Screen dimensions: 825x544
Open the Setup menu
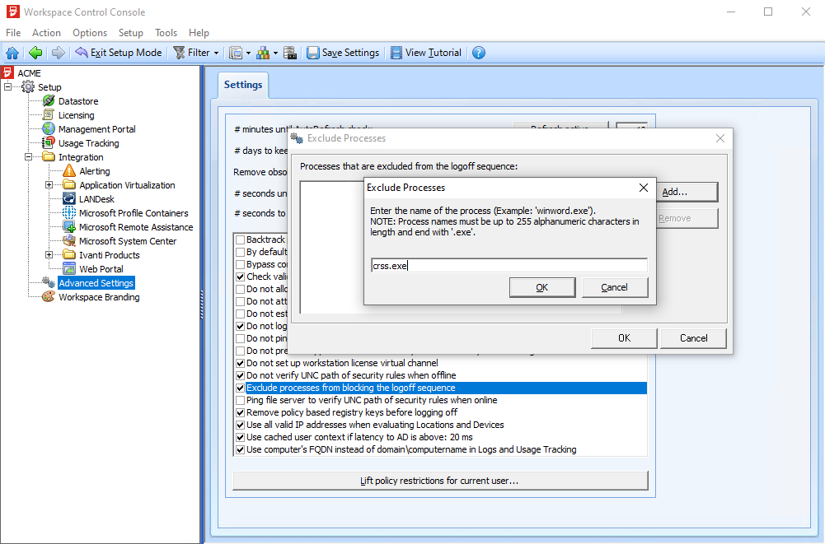(130, 33)
